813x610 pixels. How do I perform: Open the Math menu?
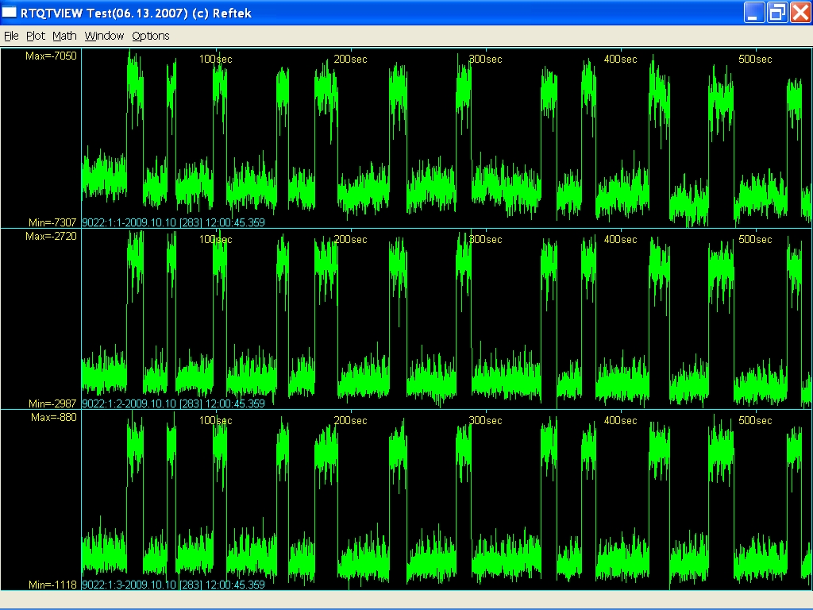[64, 36]
